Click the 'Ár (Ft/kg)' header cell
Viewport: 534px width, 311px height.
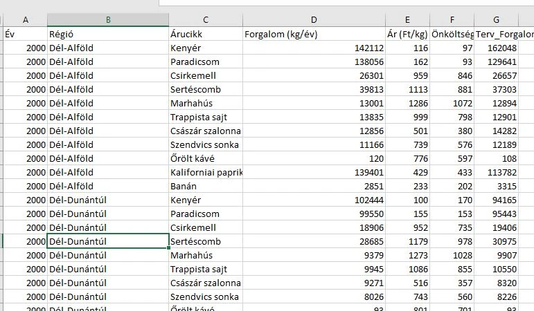pyautogui.click(x=408, y=34)
